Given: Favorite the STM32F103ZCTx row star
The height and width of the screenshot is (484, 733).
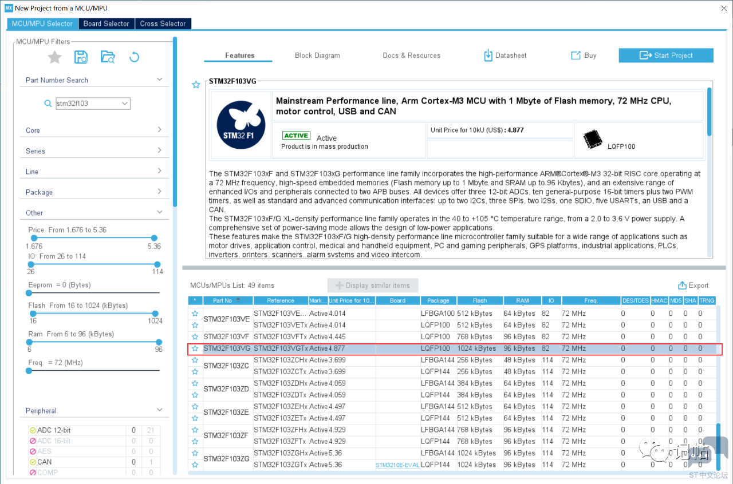Looking at the screenshot, I should [x=195, y=372].
